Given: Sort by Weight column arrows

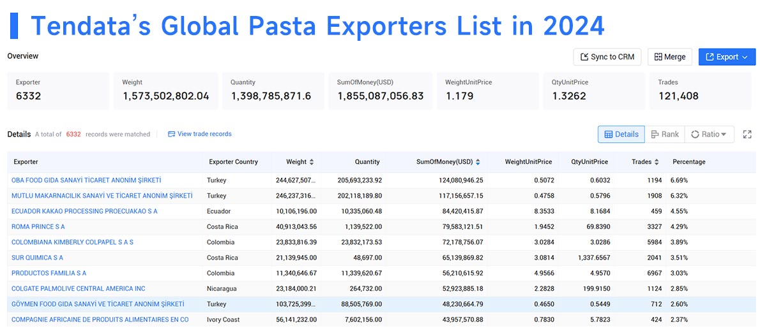Looking at the screenshot, I should tap(312, 162).
